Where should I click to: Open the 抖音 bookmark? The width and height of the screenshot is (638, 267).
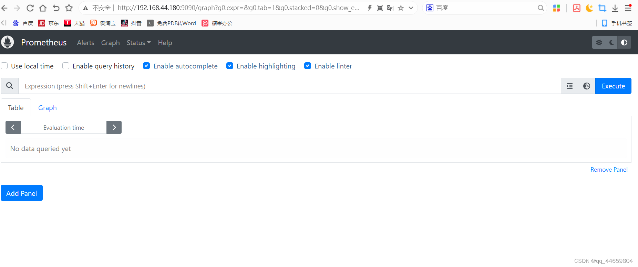coord(131,23)
